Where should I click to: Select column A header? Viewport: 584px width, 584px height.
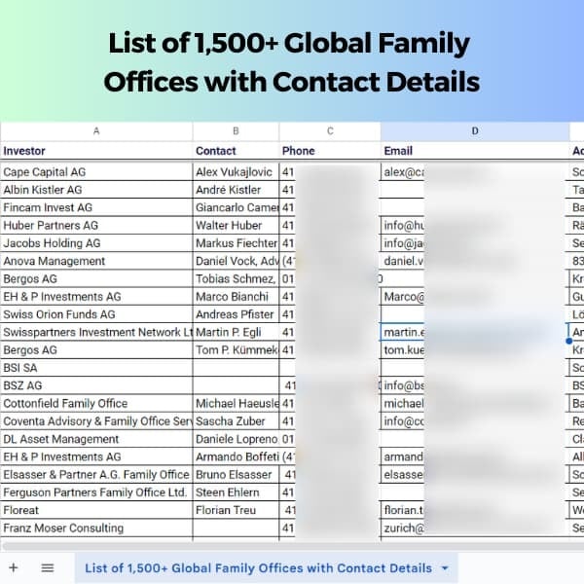[x=96, y=131]
